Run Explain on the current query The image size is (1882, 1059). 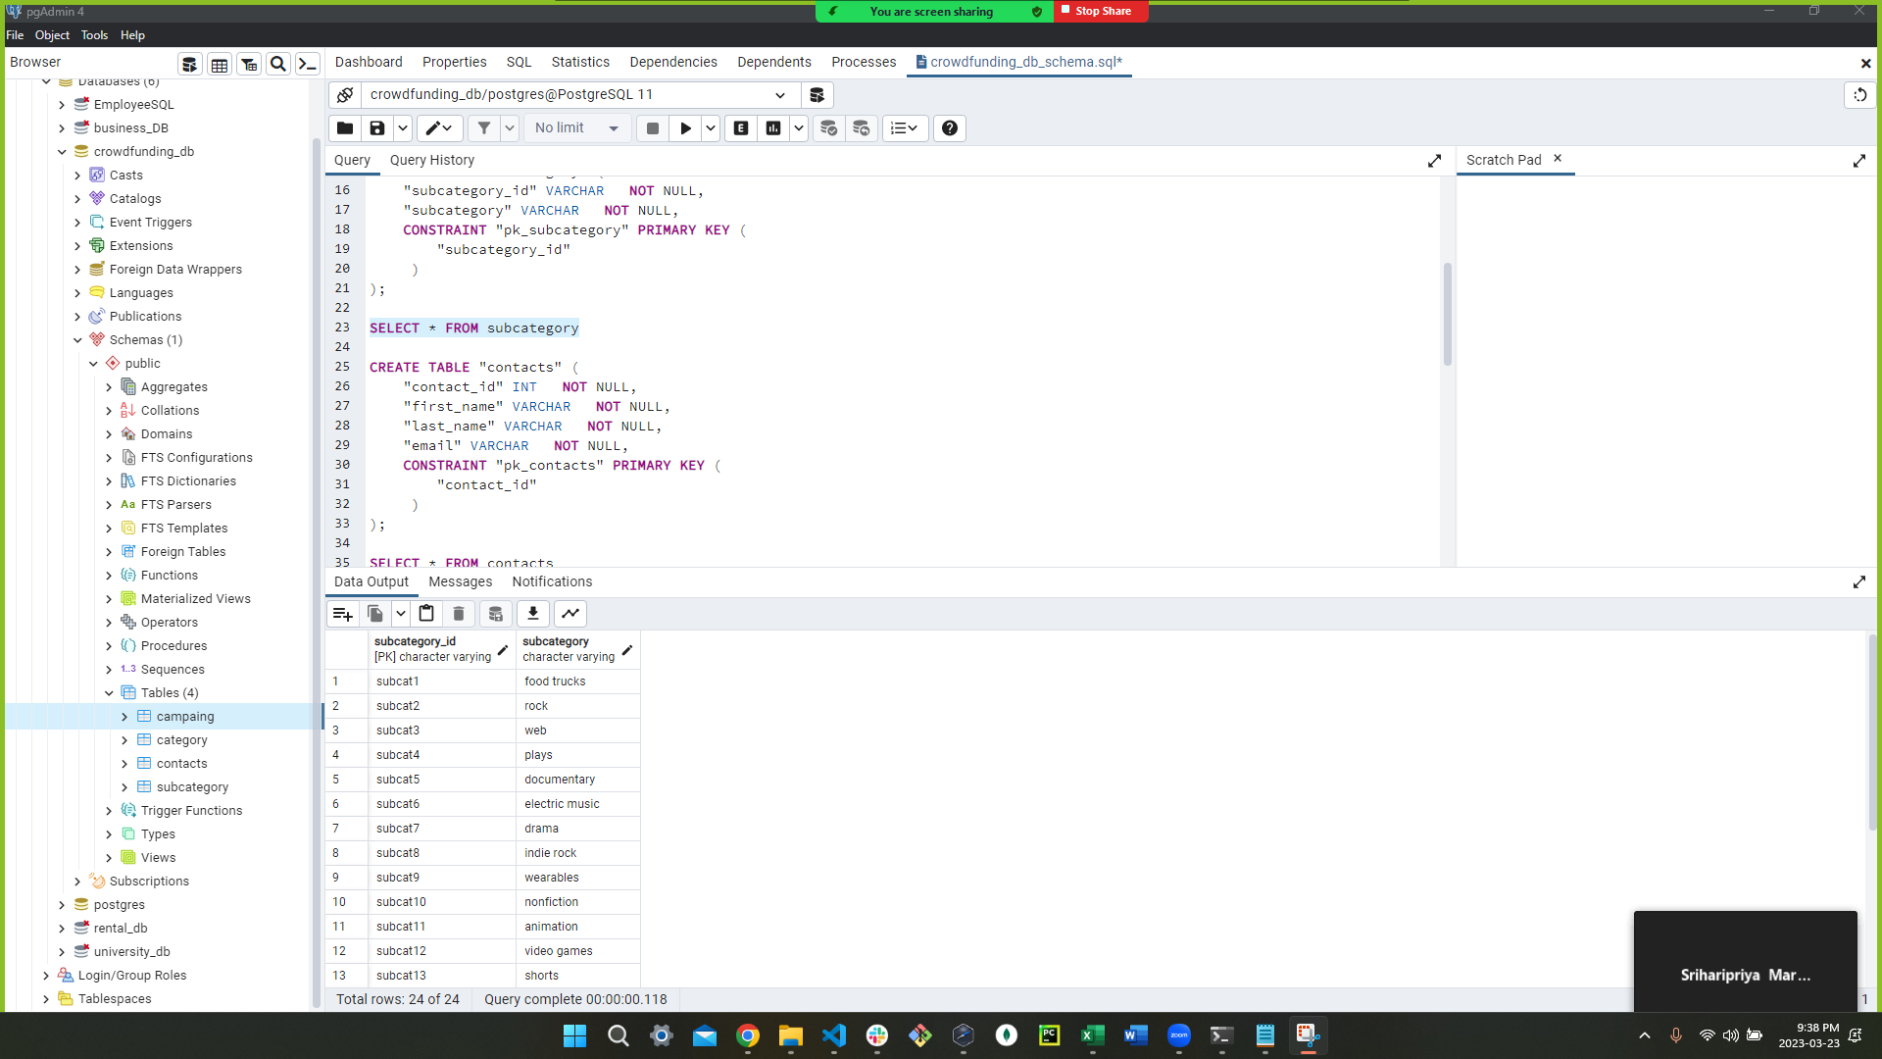click(x=741, y=127)
